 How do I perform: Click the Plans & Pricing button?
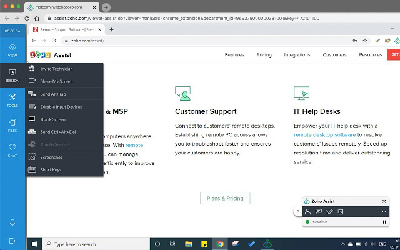pyautogui.click(x=225, y=198)
